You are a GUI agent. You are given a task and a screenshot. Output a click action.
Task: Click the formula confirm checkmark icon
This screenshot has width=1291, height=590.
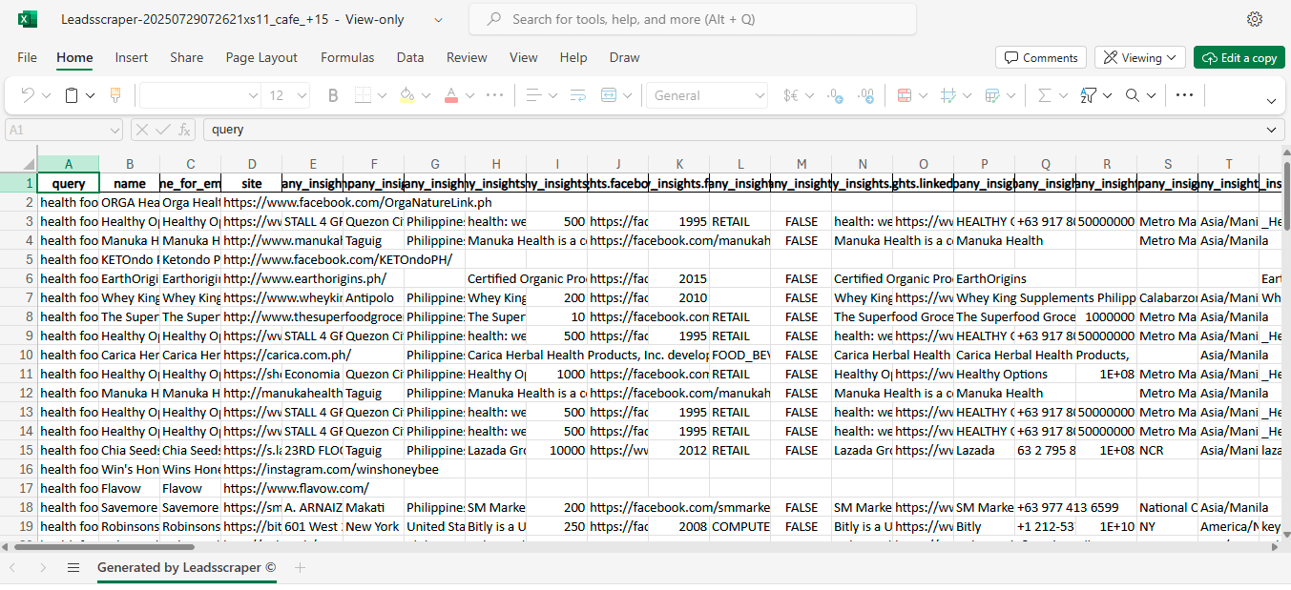(163, 130)
